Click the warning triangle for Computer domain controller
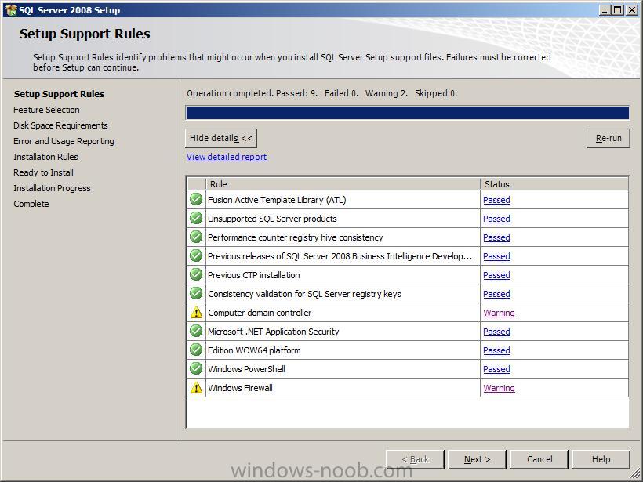 tap(196, 313)
